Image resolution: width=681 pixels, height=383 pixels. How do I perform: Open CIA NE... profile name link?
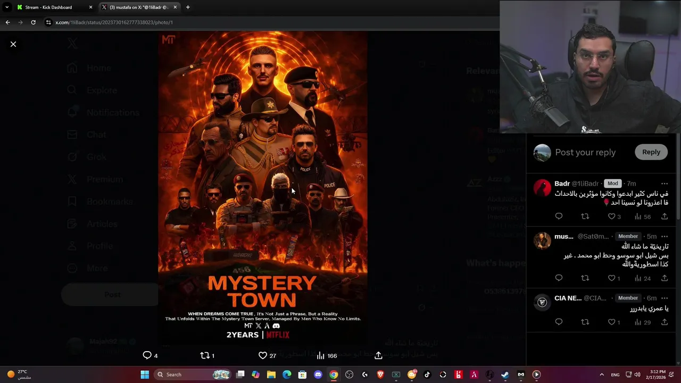coord(568,298)
